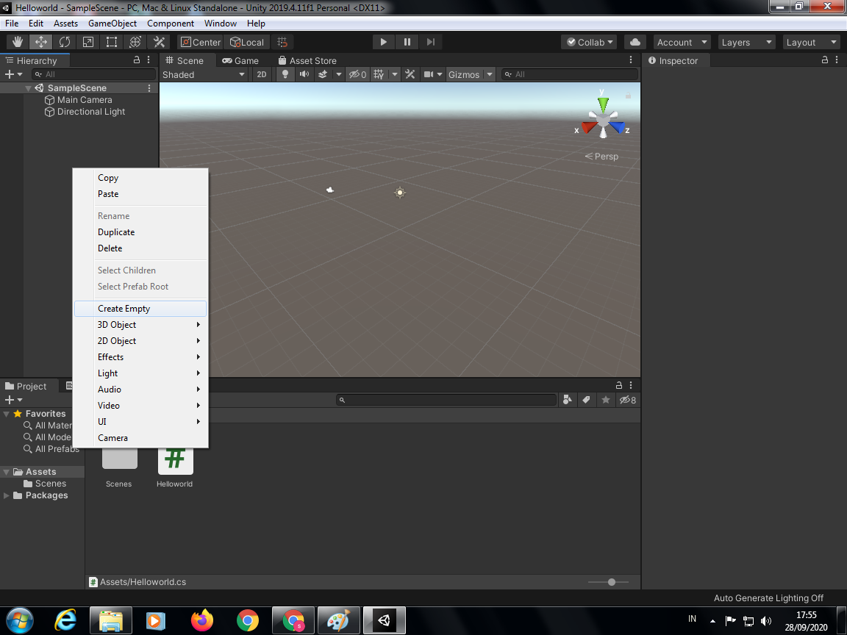Open the Component menu
This screenshot has width=847, height=635.
pos(170,24)
